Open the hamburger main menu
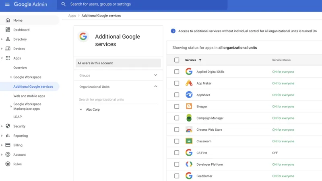This screenshot has width=322, height=181. point(7,4)
